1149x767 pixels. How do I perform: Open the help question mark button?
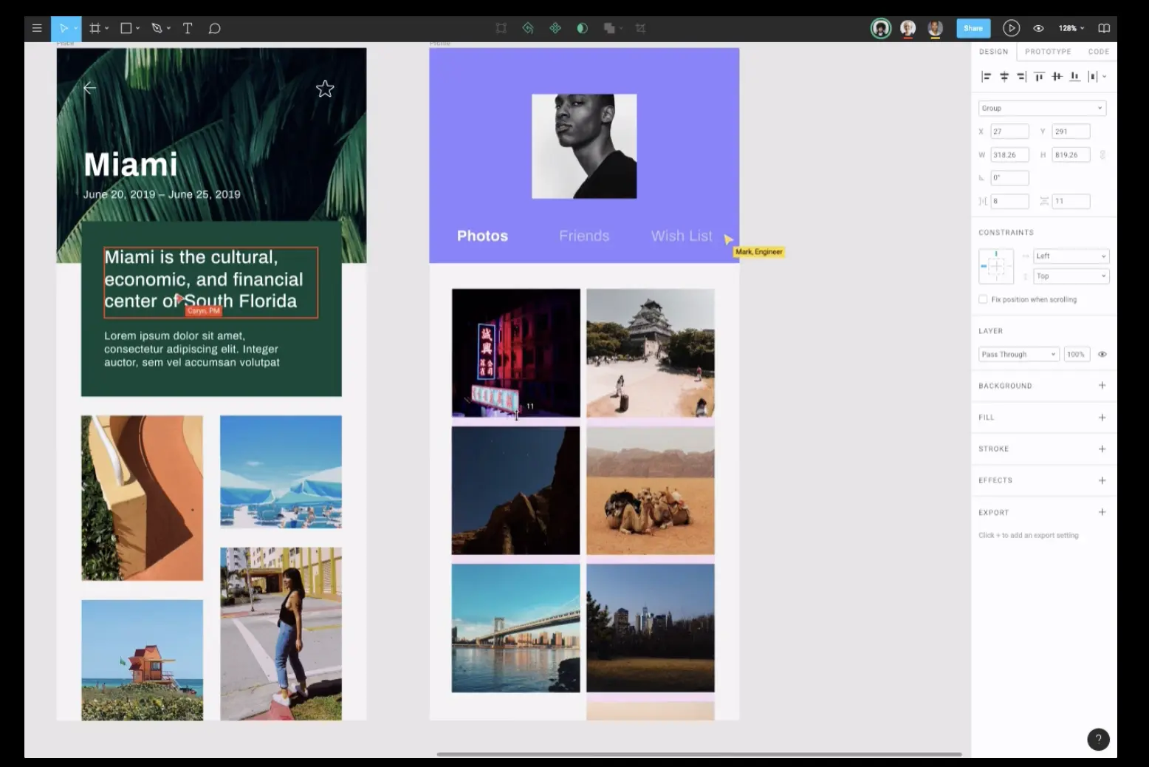click(1099, 739)
